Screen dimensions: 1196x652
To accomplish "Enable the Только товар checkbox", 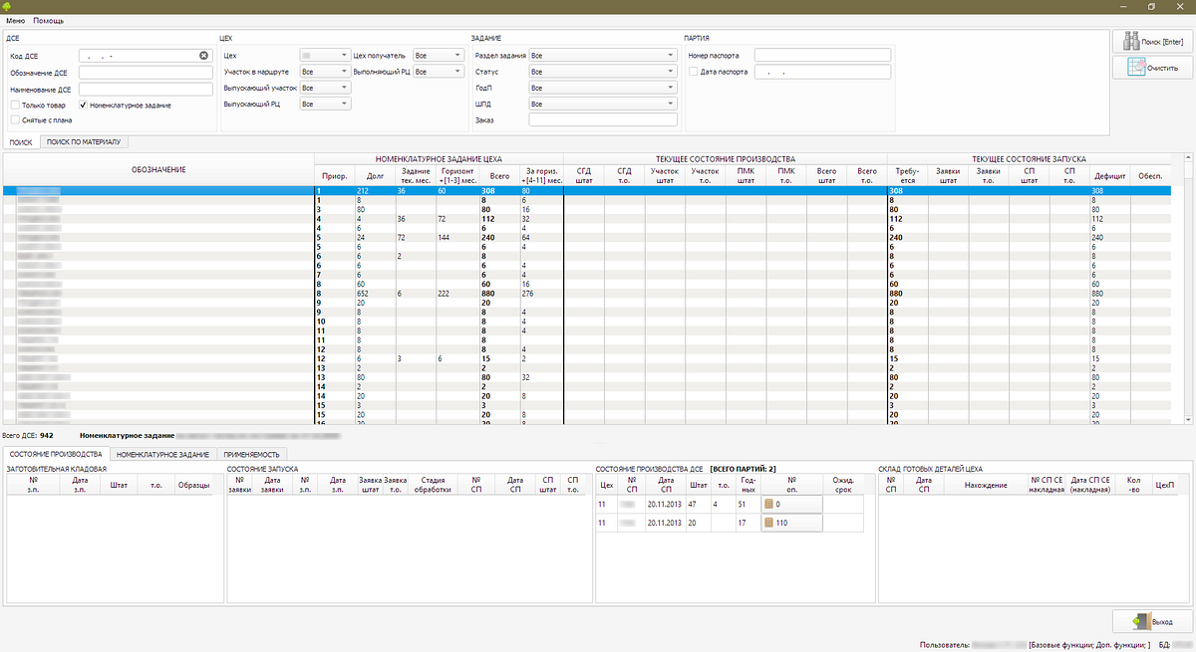I will (x=14, y=105).
